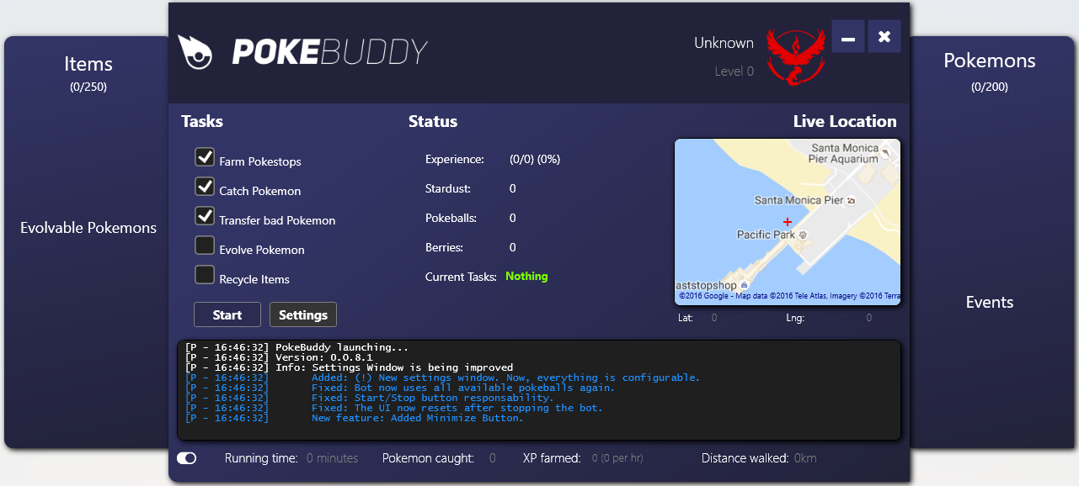Click the 'Tasks' section heading
Screen dimensions: 1079x486
(x=202, y=121)
